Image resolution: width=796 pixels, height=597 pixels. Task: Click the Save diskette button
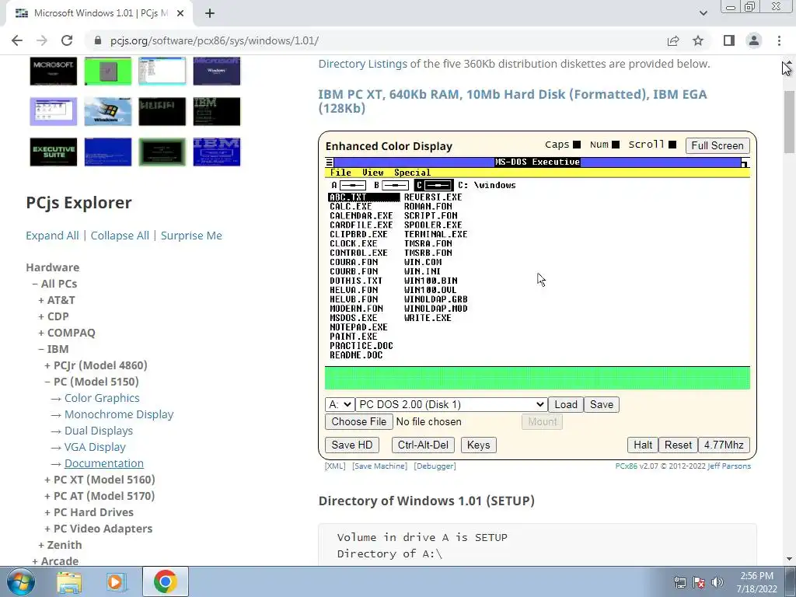point(602,404)
